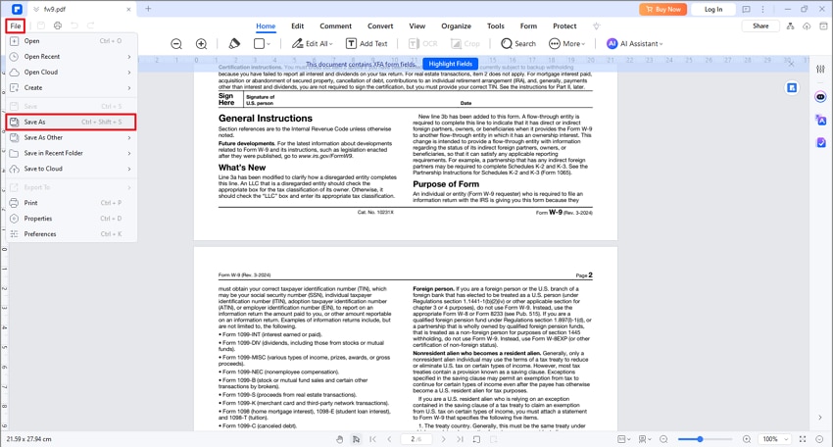
Task: Open the File menu
Action: tap(16, 25)
